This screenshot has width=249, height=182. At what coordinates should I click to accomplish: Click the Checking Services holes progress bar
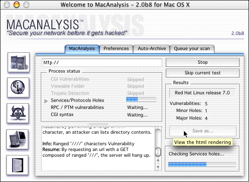click(x=202, y=164)
